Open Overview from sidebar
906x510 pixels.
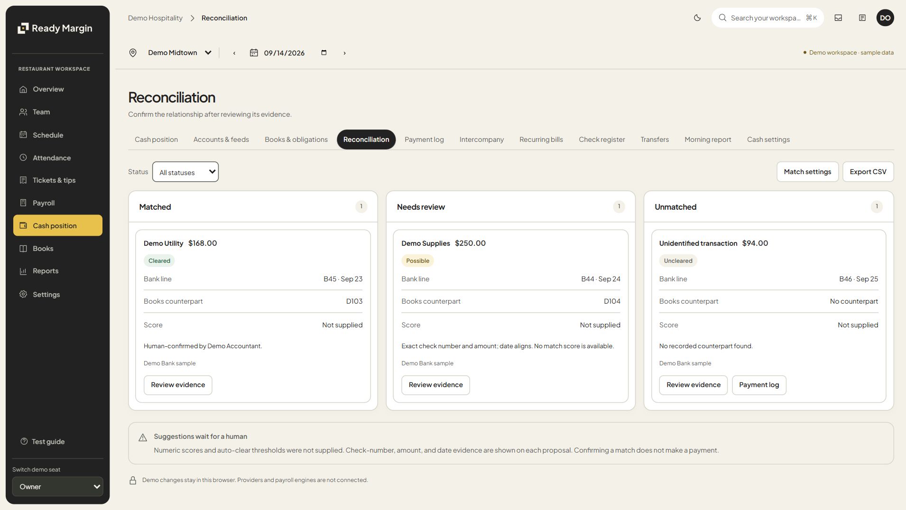pyautogui.click(x=58, y=89)
